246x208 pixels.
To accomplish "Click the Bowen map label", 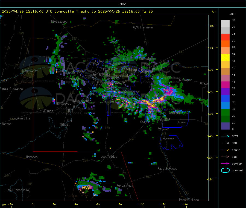I will (x=182, y=122).
